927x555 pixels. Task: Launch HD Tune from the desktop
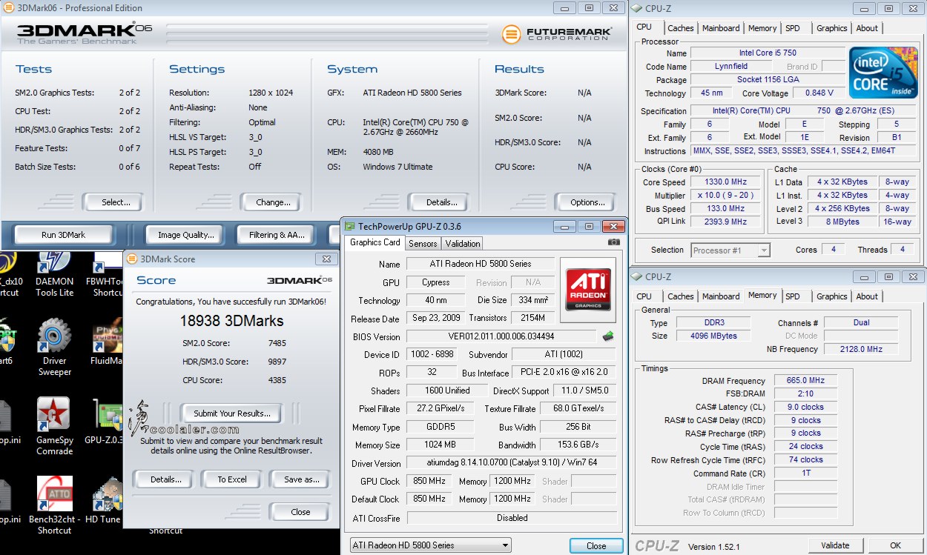click(103, 500)
